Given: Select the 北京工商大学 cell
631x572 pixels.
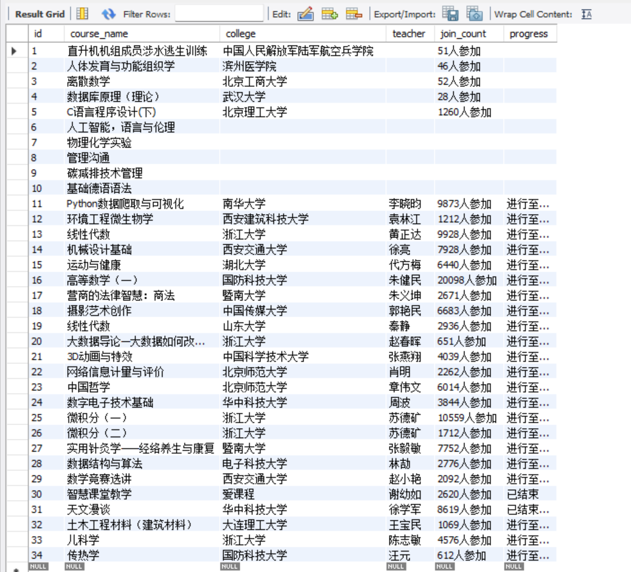Looking at the screenshot, I should 303,82.
